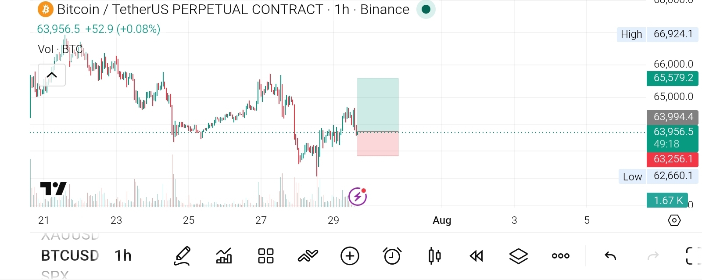Image resolution: width=702 pixels, height=280 pixels.
Task: Create an alert with the alarm clock icon
Action: tap(392, 256)
